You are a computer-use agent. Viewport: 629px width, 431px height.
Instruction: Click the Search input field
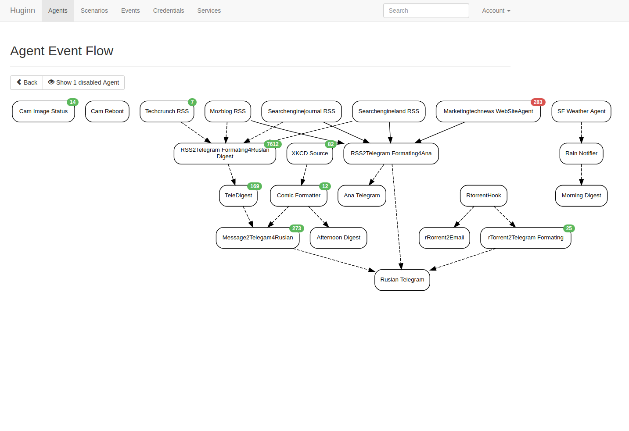[x=426, y=11]
